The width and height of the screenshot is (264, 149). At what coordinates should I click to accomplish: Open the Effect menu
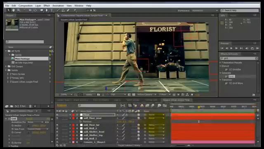47,5
